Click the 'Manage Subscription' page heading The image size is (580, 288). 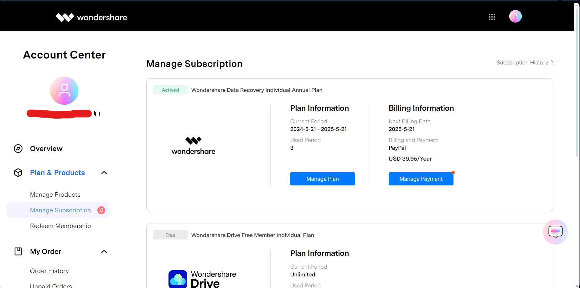pos(194,64)
